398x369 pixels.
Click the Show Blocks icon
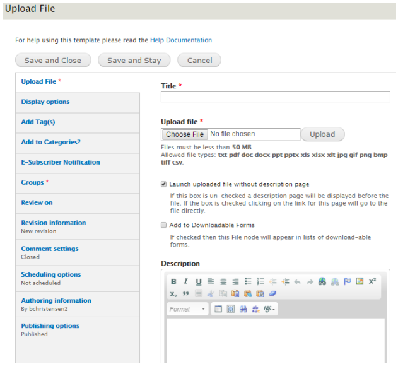[x=230, y=309]
